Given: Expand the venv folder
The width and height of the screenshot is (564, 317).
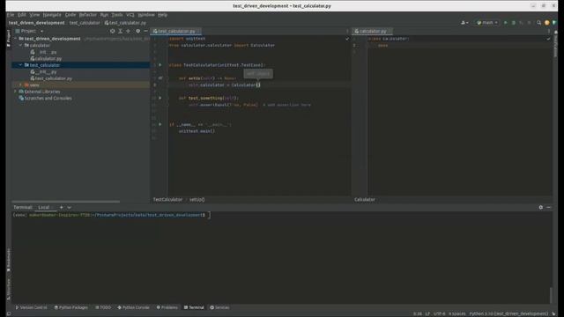Looking at the screenshot, I should pos(21,85).
